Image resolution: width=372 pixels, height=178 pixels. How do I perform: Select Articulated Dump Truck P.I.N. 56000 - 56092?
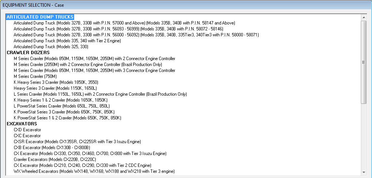pos(136,35)
